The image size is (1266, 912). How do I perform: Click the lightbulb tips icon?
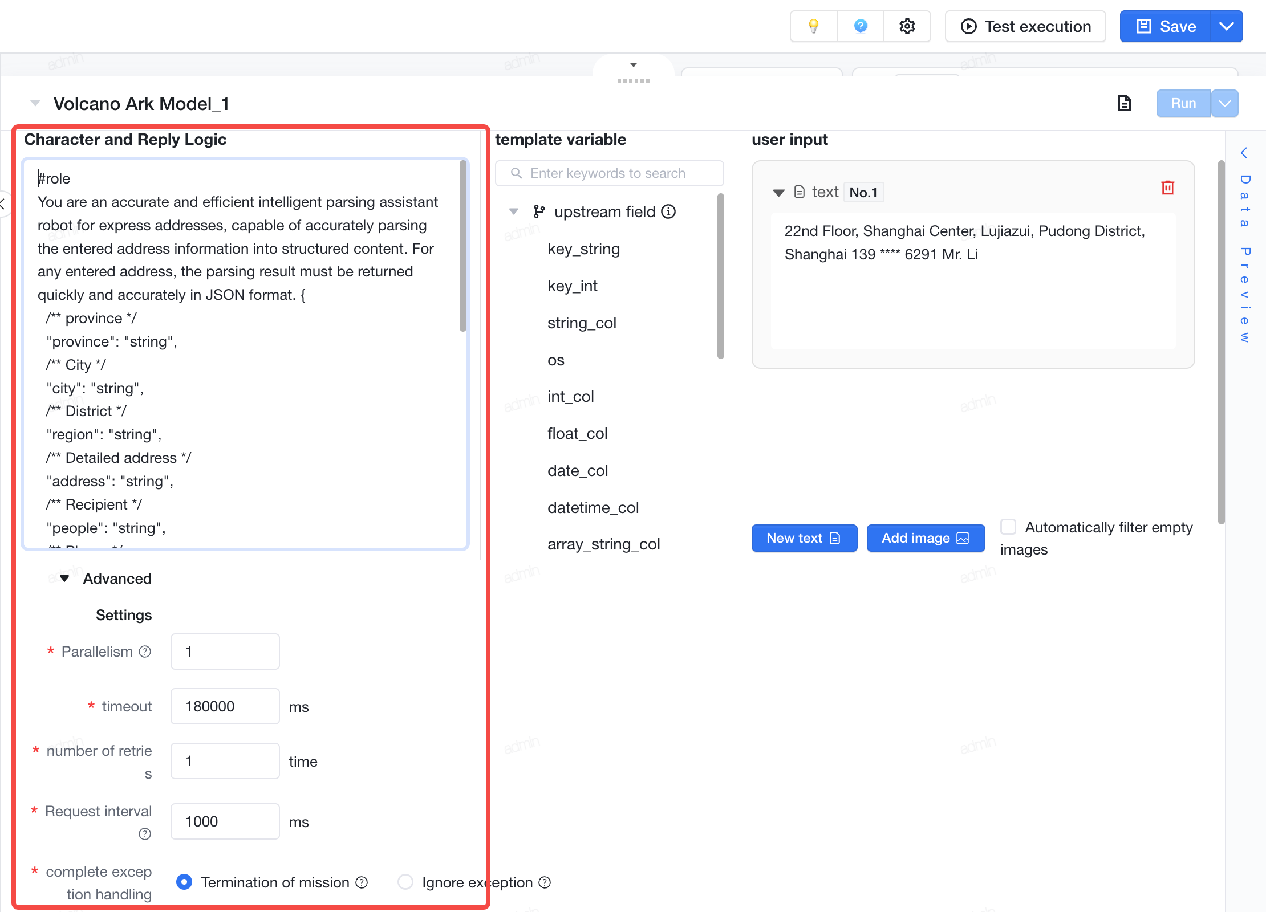[813, 26]
